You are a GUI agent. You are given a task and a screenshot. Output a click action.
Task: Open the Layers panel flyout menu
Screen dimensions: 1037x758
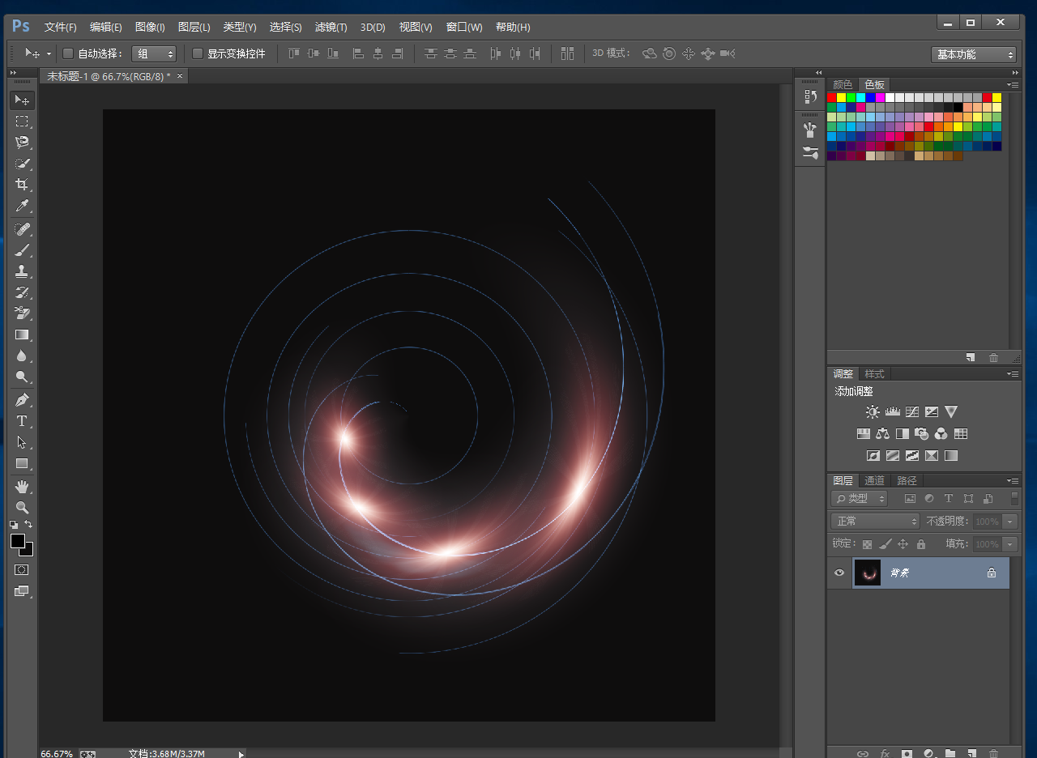point(1013,480)
